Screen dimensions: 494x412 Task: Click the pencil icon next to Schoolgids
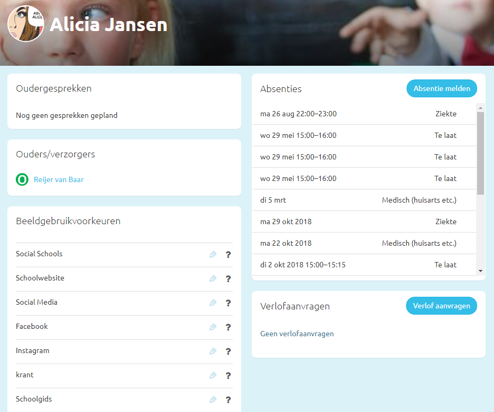[x=213, y=400]
